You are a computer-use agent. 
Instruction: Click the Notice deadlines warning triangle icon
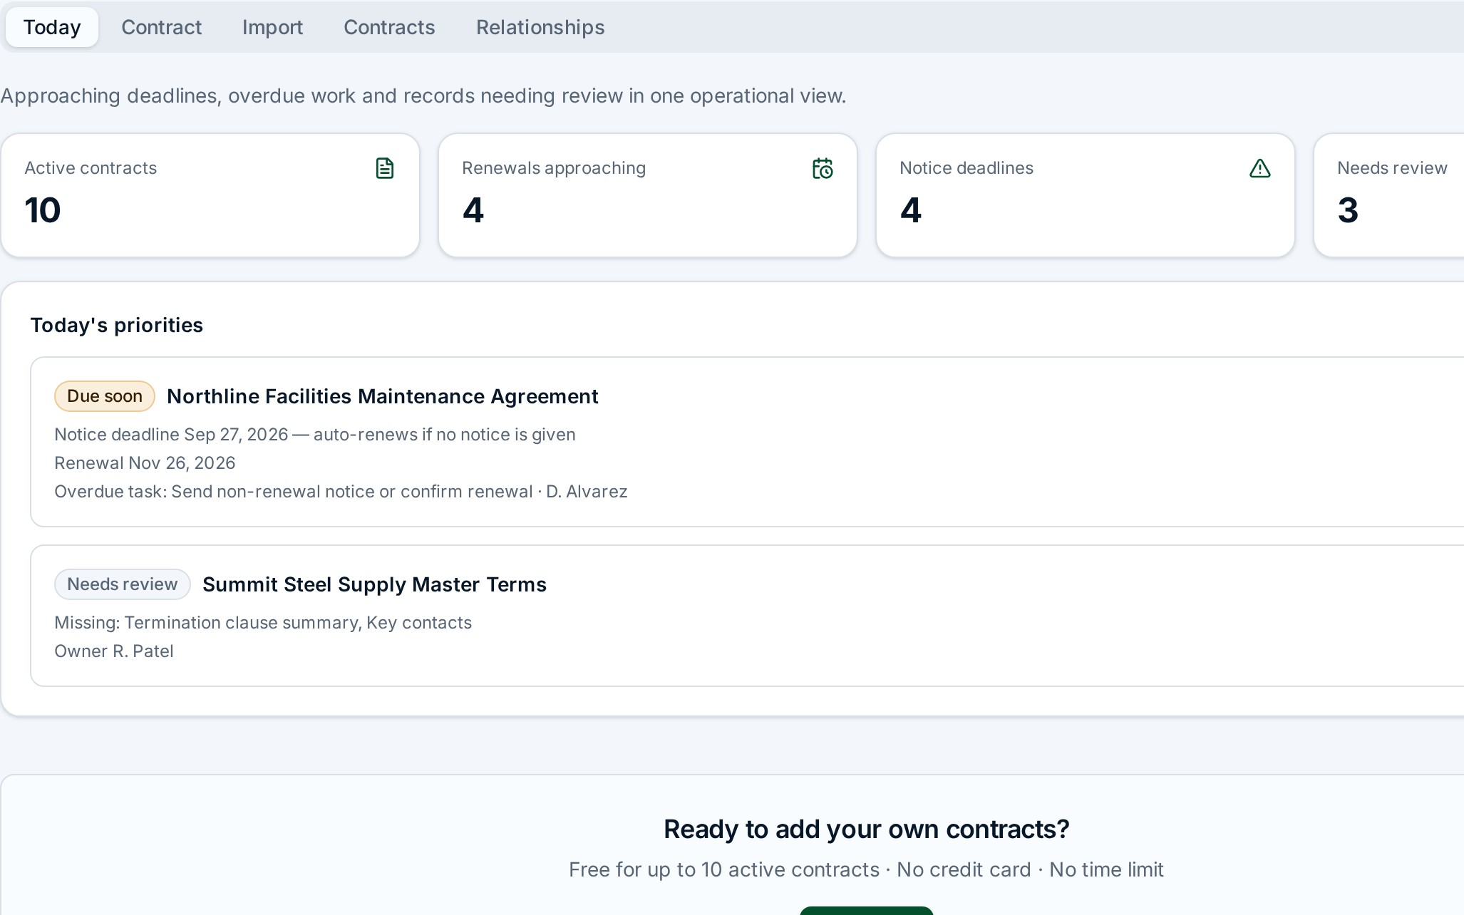[x=1260, y=168]
